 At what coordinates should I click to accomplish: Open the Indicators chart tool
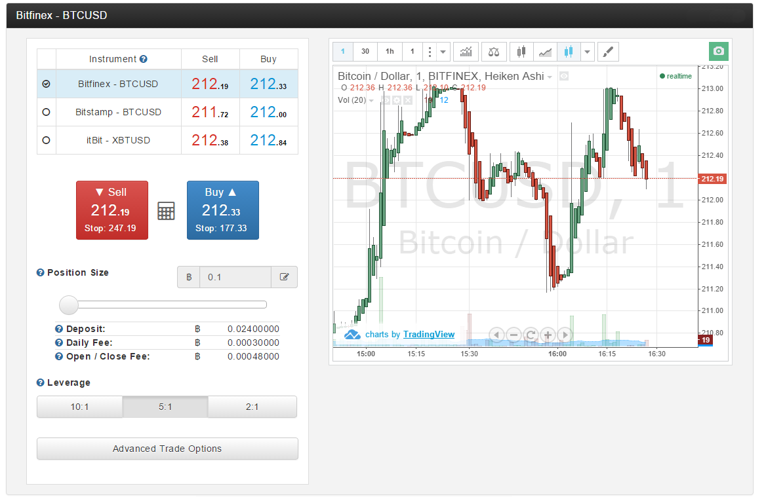pos(466,52)
